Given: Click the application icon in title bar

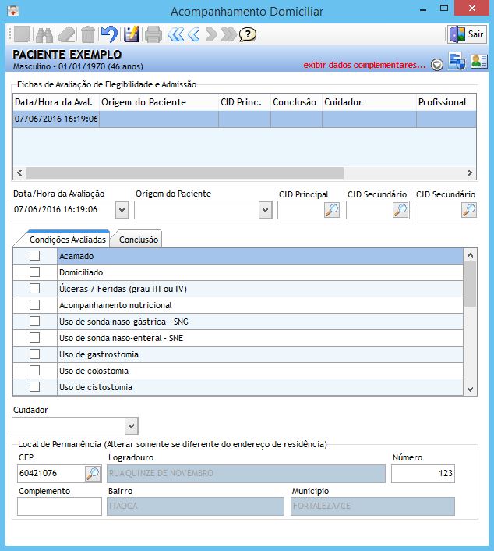Looking at the screenshot, I should tap(13, 11).
